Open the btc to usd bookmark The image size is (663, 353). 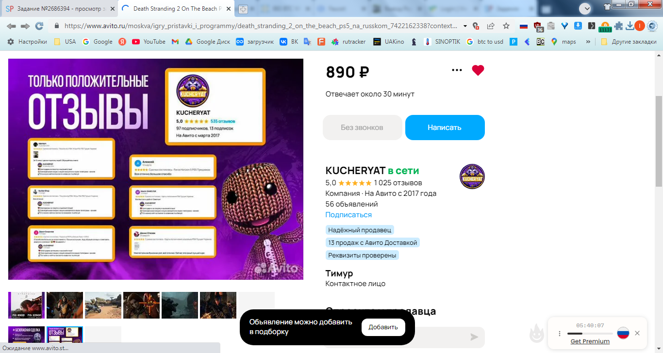(485, 42)
